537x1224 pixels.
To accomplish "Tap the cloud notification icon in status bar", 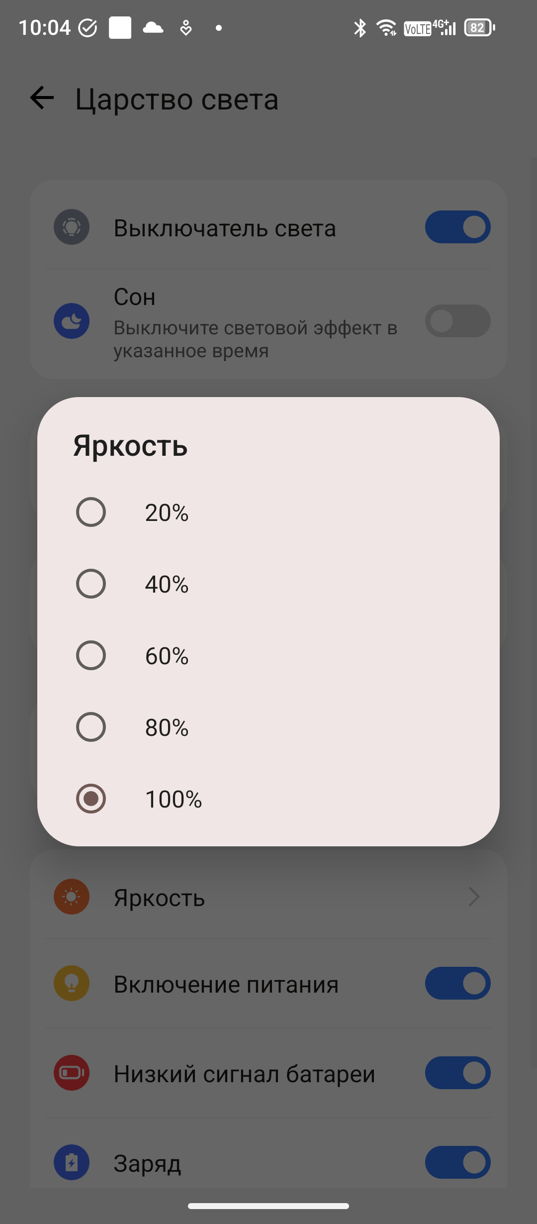I will (x=153, y=27).
